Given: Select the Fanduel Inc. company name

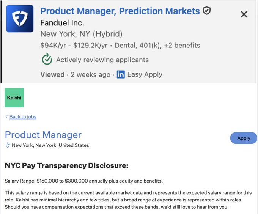Looking at the screenshot, I should pyautogui.click(x=62, y=23).
